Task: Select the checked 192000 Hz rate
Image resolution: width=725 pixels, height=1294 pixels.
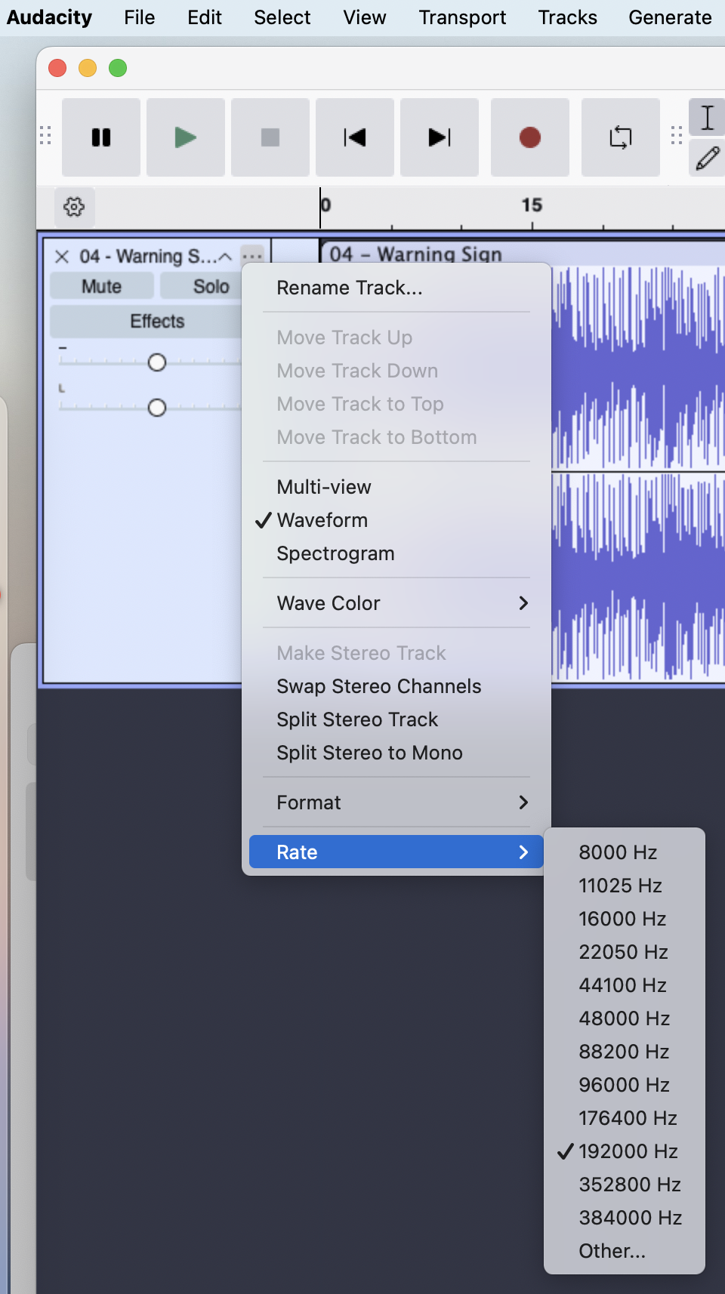Action: (x=625, y=1151)
